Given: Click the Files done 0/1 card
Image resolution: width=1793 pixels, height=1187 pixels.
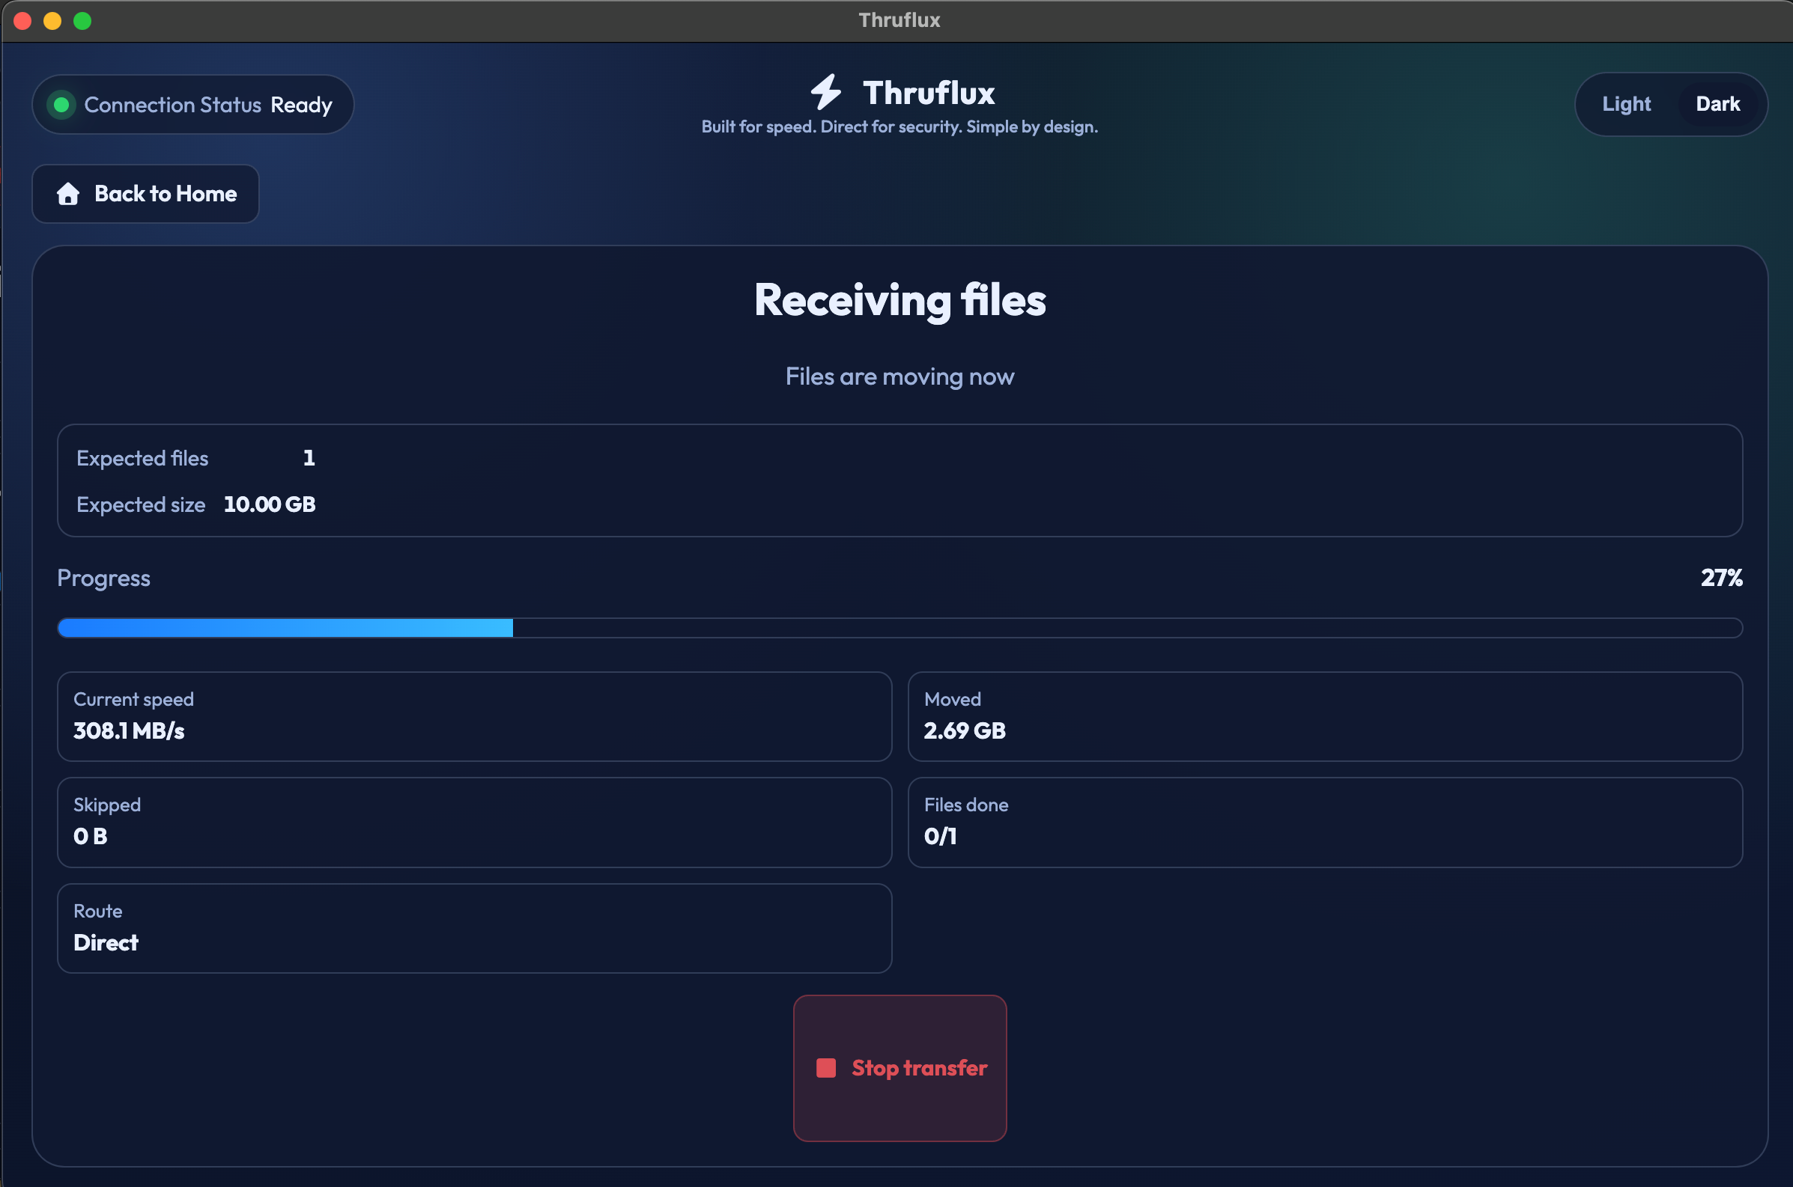Looking at the screenshot, I should (x=1324, y=822).
